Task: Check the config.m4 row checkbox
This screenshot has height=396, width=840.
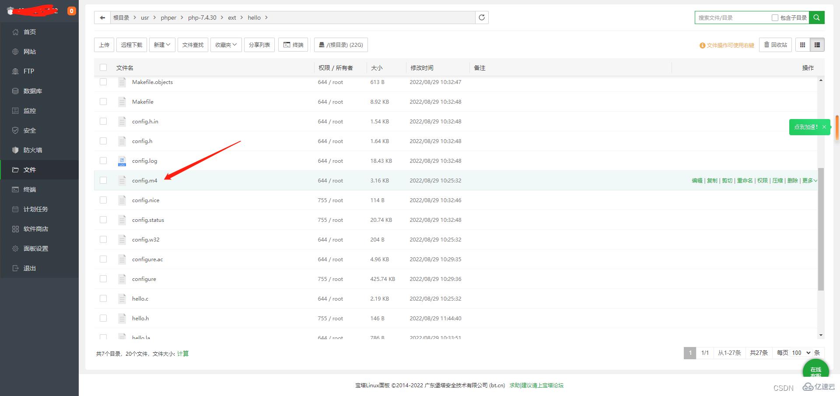Action: point(103,180)
